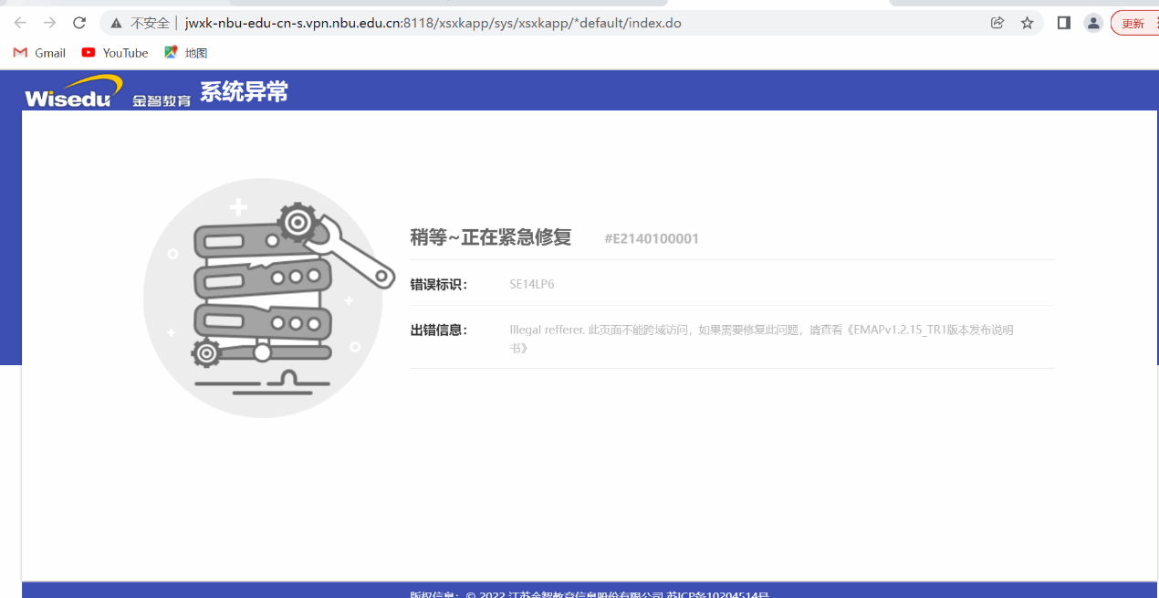The width and height of the screenshot is (1159, 598).
Task: Click the 系统异常 header title
Action: [244, 91]
